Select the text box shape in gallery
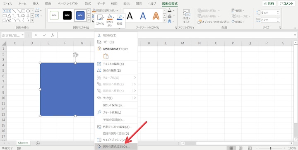The width and height of the screenshot is (298, 150). (x=5, y=11)
